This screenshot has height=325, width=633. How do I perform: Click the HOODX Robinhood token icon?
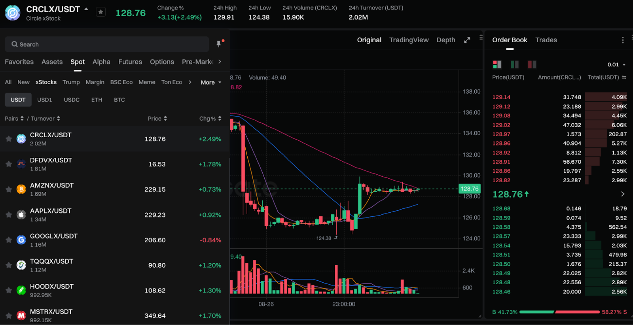coord(21,290)
